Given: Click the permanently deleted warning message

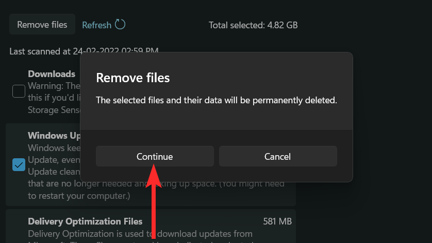Looking at the screenshot, I should (217, 101).
